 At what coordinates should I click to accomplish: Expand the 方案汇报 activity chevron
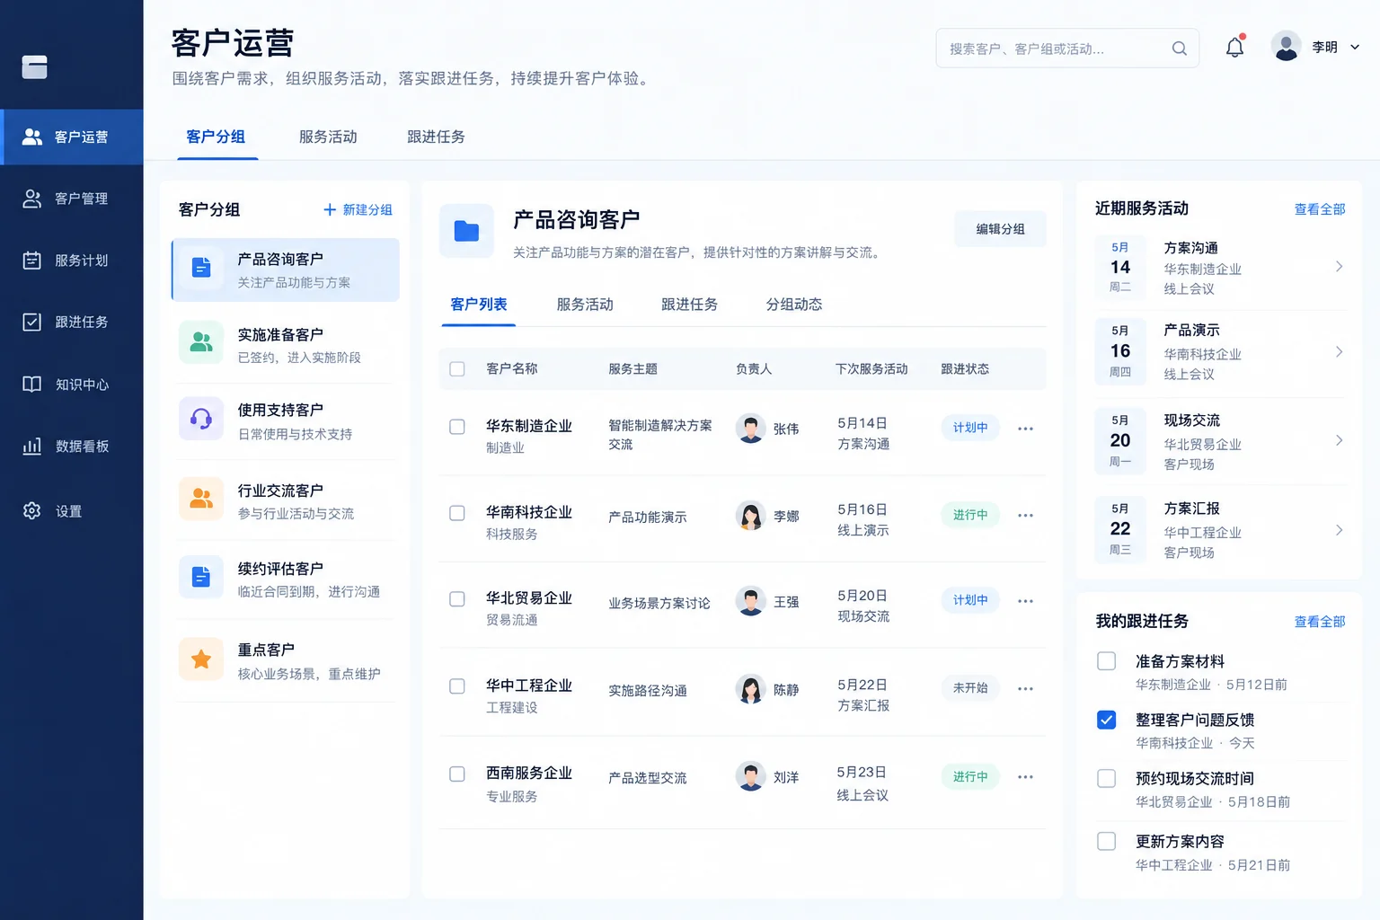1339,530
